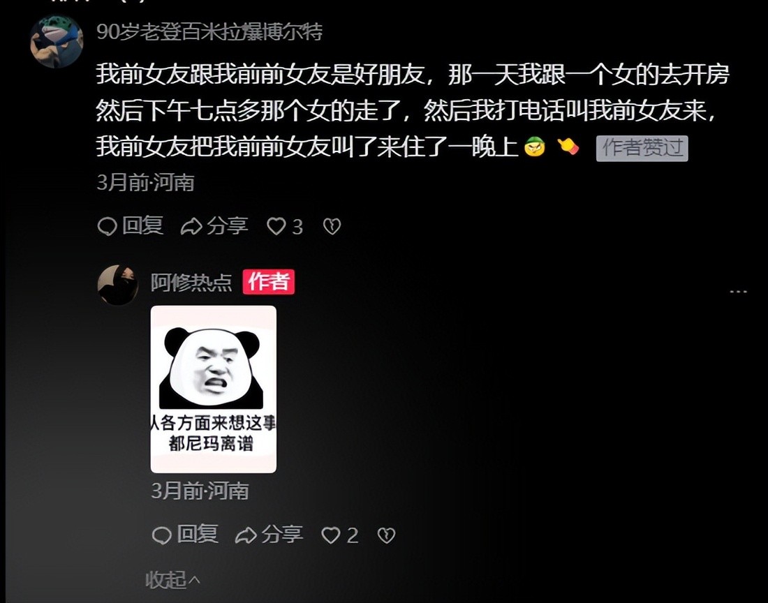Open 阿修热点 username profile
The height and width of the screenshot is (603, 768).
tap(191, 283)
